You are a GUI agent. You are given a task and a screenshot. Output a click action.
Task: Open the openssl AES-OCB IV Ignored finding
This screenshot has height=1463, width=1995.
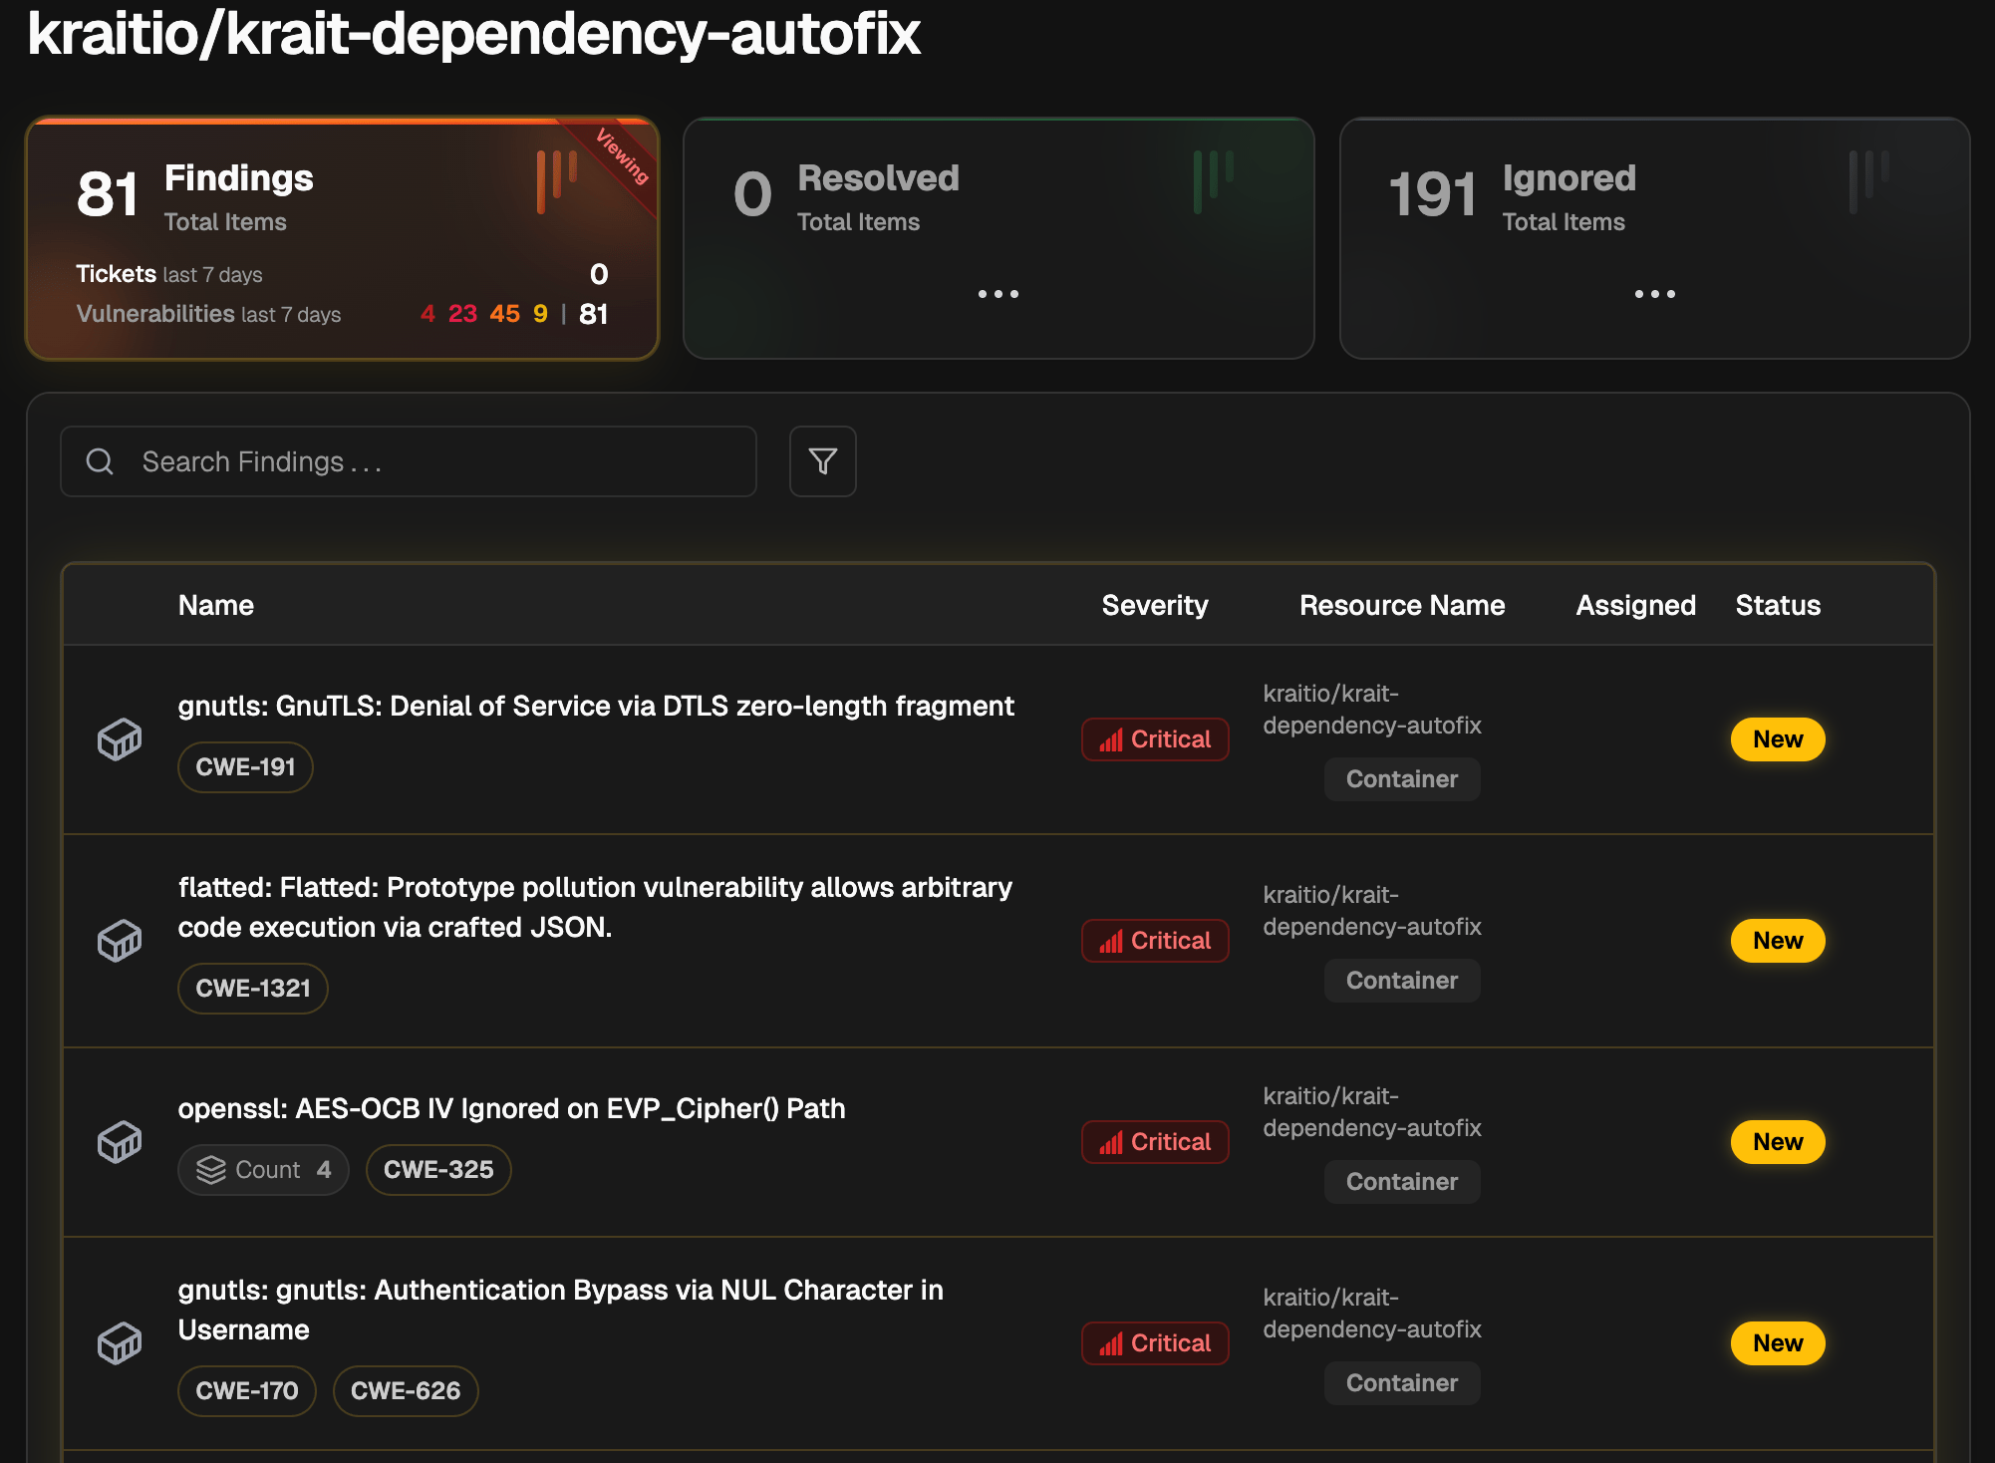click(511, 1108)
